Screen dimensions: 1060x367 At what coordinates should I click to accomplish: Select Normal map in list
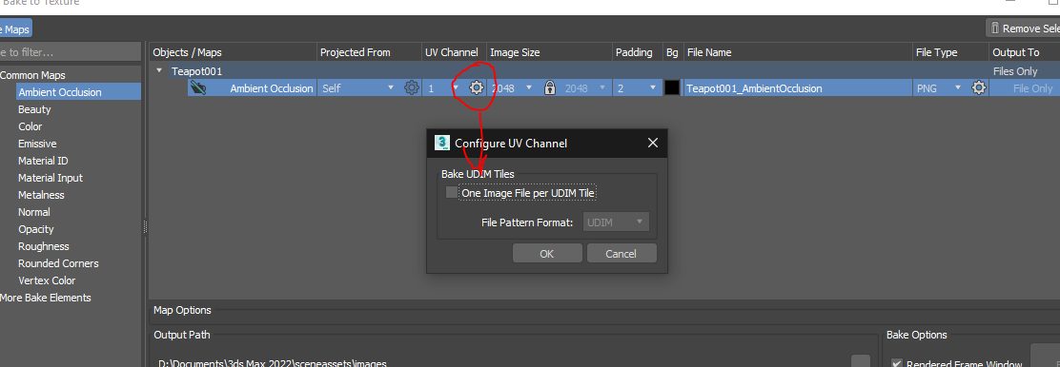(x=33, y=212)
